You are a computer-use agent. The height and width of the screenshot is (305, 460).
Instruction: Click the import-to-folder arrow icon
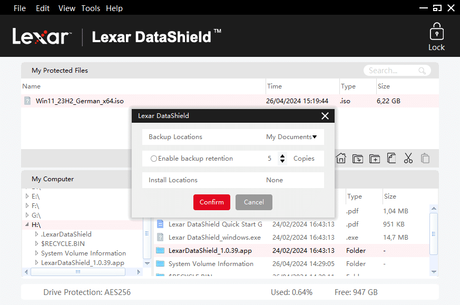point(358,158)
